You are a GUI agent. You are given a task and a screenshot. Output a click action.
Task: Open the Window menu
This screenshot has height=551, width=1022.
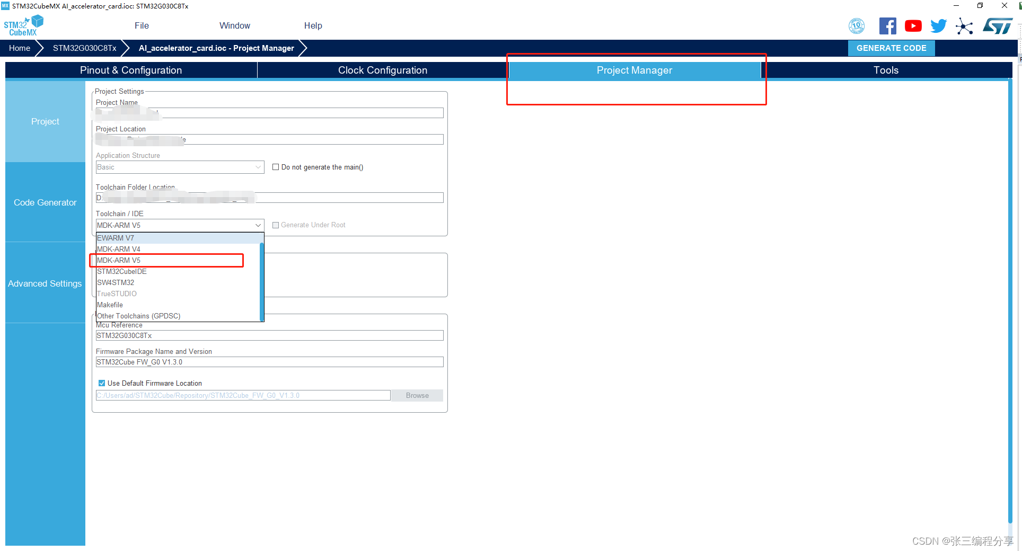(235, 25)
